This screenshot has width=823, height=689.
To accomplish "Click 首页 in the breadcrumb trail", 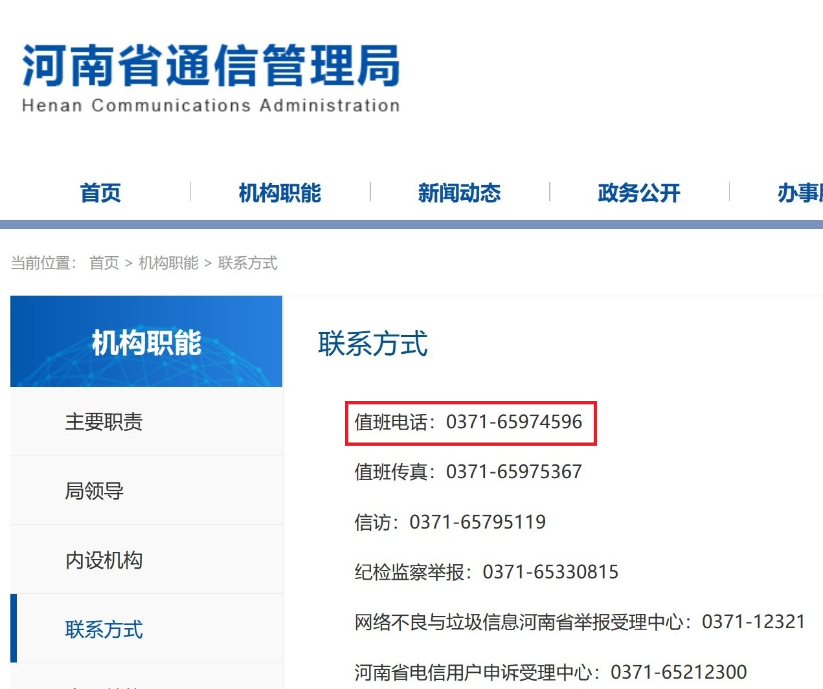I will [104, 263].
